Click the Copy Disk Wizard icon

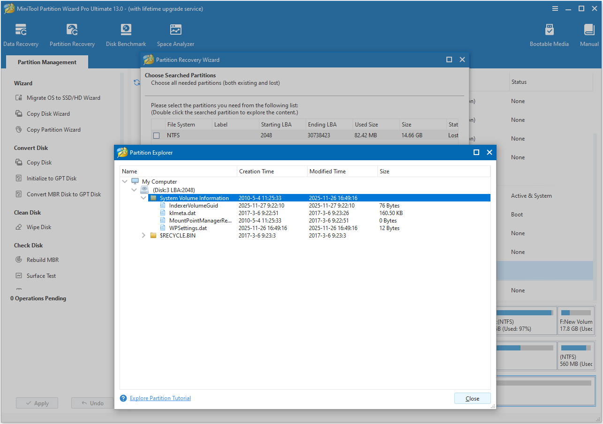point(19,114)
